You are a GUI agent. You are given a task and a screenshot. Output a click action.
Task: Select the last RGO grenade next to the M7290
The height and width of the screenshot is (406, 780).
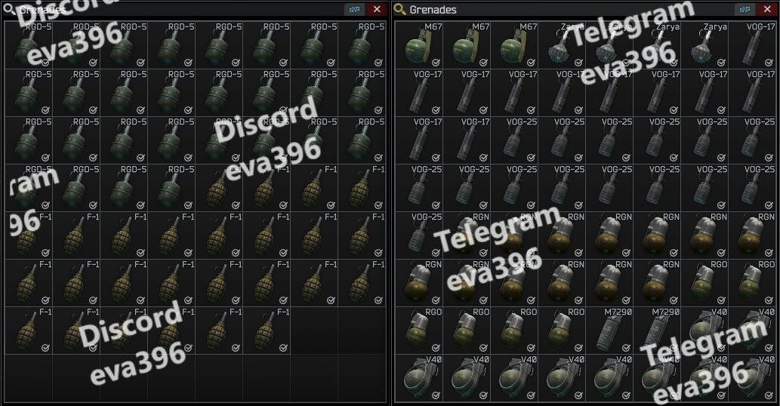tap(562, 331)
